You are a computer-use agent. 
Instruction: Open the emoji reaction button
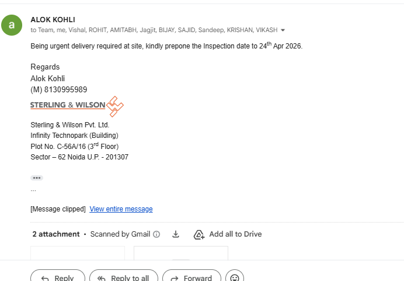235,275
